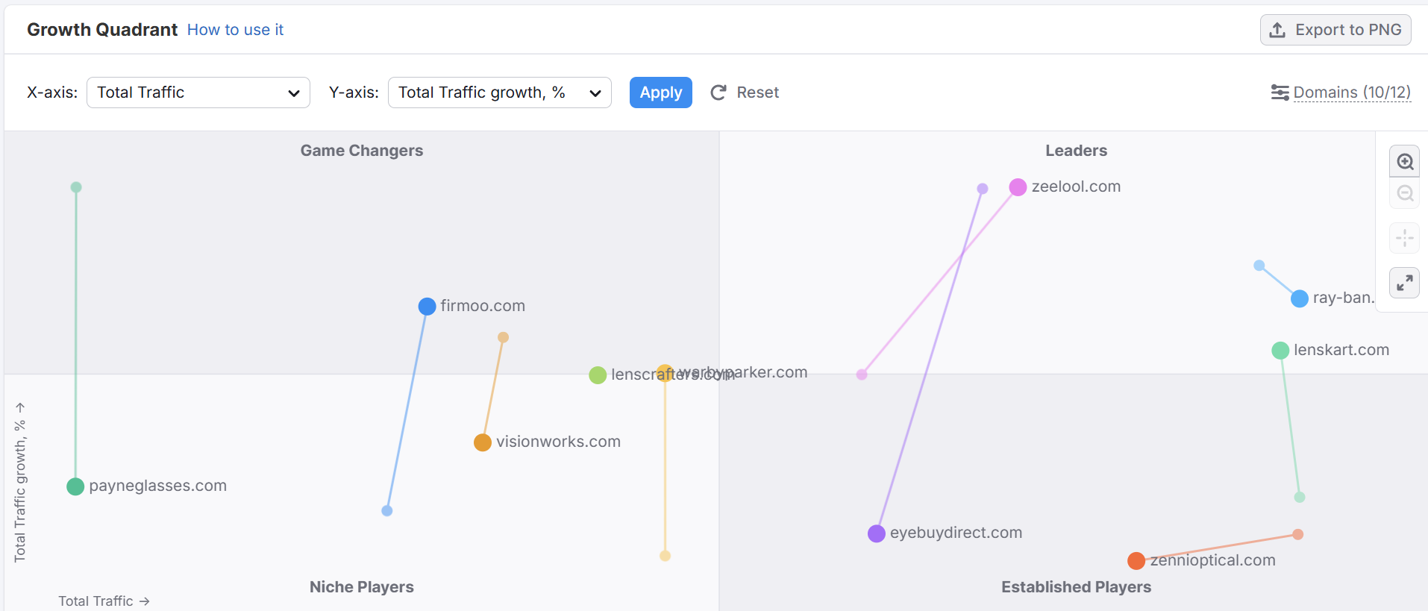
Task: Select the visionworks.com data point
Action: pos(483,442)
